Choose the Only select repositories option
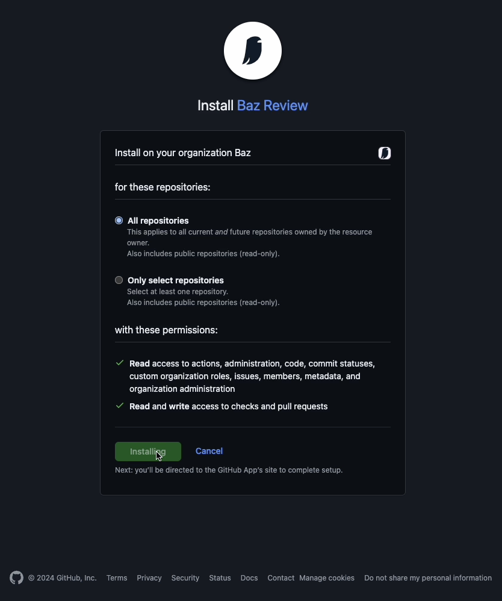Viewport: 502px width, 601px height. tap(119, 280)
